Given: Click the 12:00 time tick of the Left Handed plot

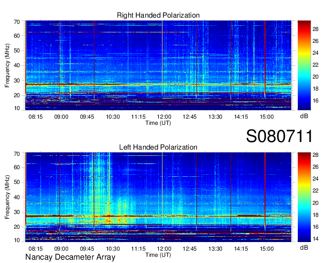Looking at the screenshot, I should [164, 249].
